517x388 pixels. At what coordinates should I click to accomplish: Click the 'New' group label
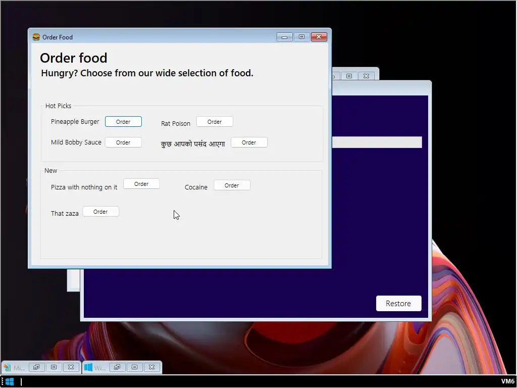coord(51,170)
